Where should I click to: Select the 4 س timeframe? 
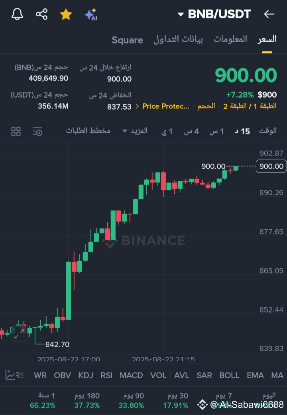click(x=191, y=131)
